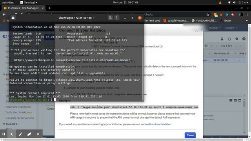Open EC2 help question mark icon

tap(244, 39)
